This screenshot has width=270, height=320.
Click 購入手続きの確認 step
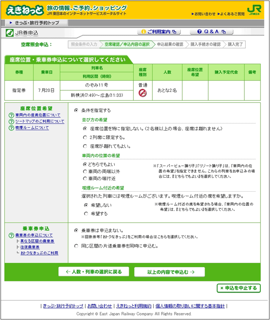205,44
